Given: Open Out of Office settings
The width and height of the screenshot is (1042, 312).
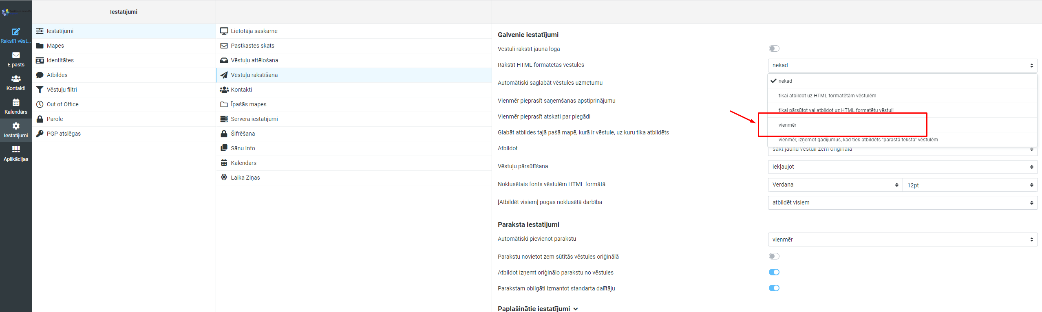Looking at the screenshot, I should click(x=63, y=104).
